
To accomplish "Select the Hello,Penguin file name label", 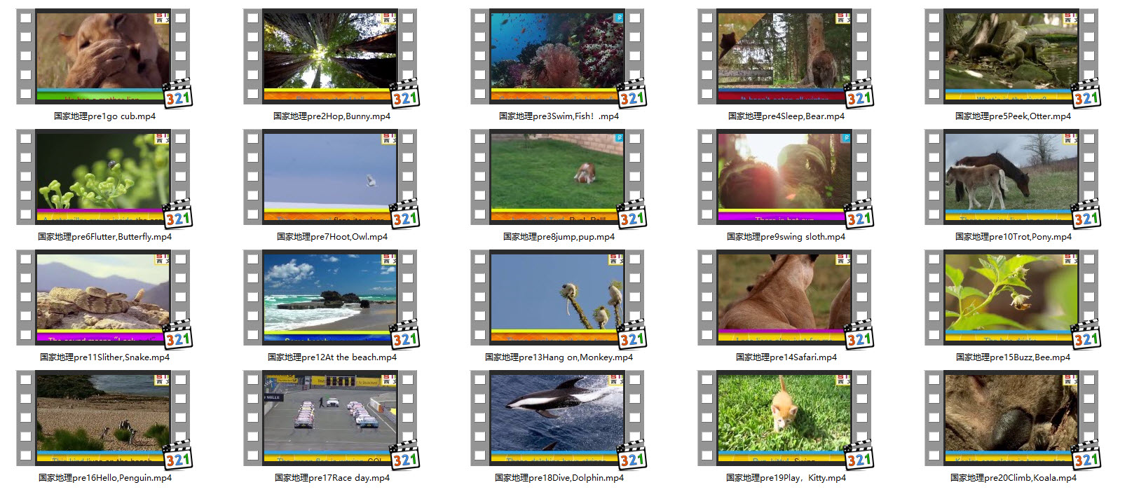I will click(105, 478).
